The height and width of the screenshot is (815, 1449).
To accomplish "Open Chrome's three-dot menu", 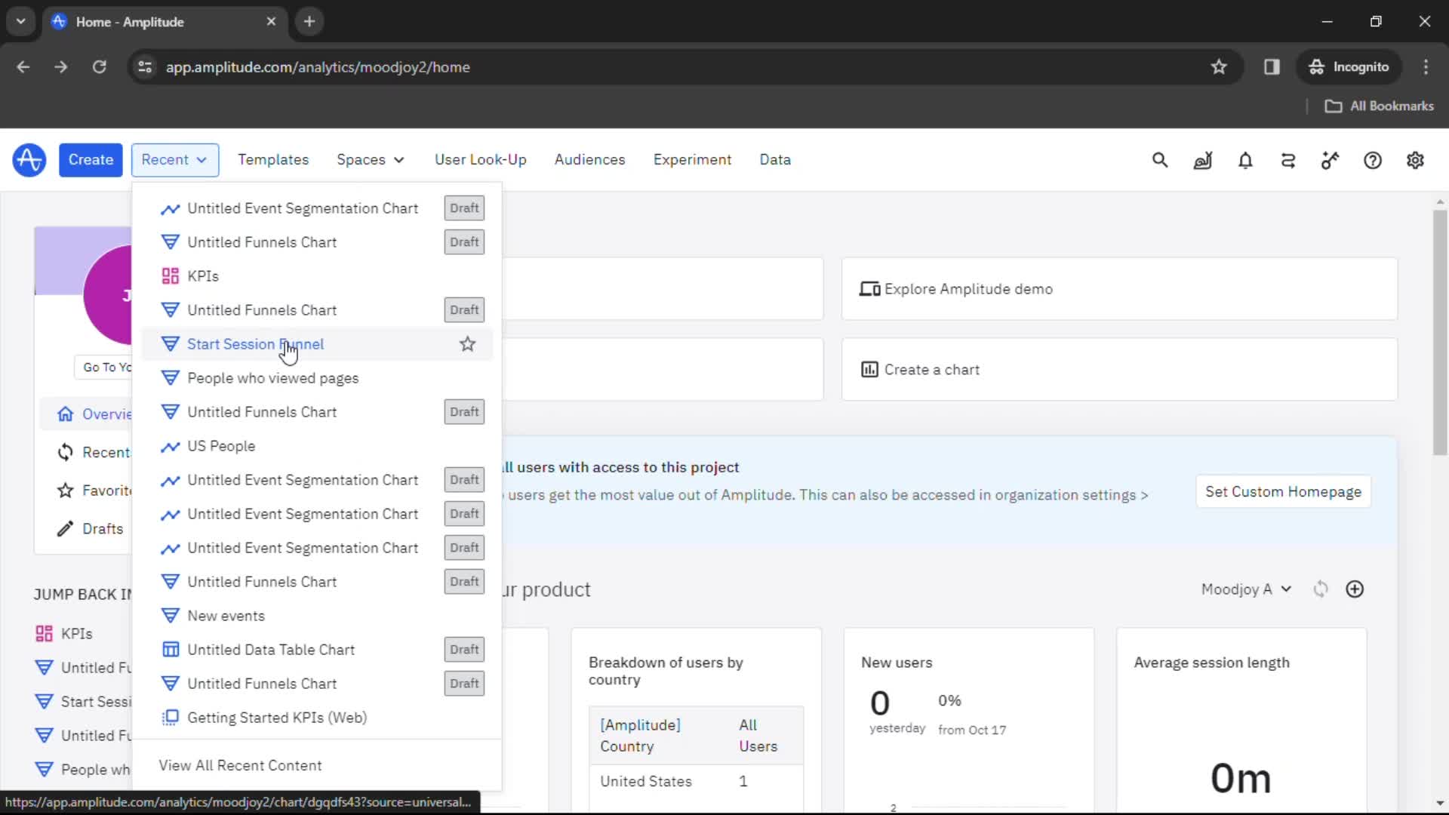I will (x=1426, y=67).
